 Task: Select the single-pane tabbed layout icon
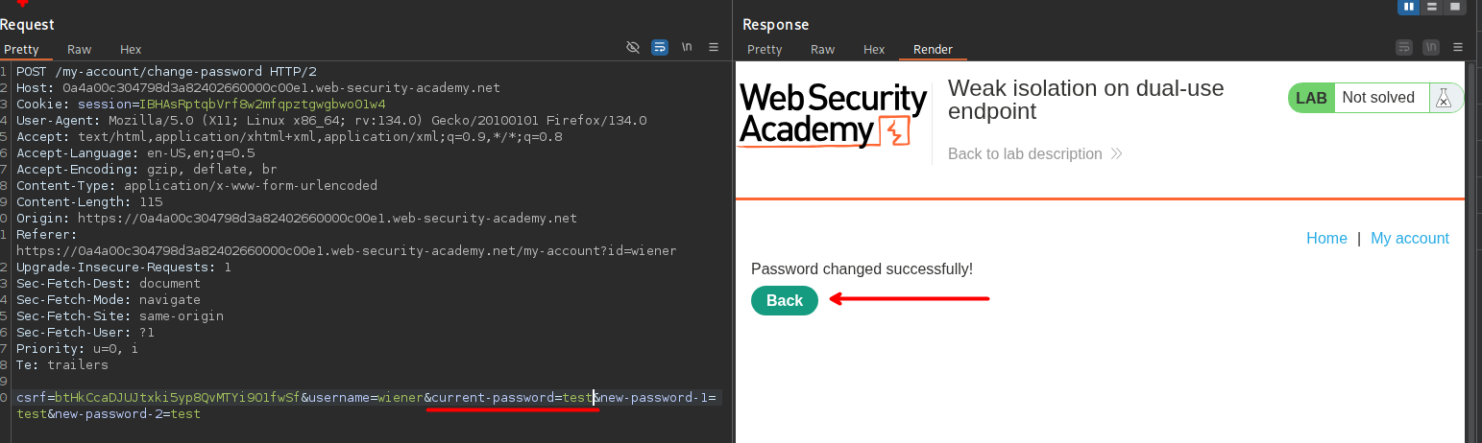click(x=1455, y=7)
